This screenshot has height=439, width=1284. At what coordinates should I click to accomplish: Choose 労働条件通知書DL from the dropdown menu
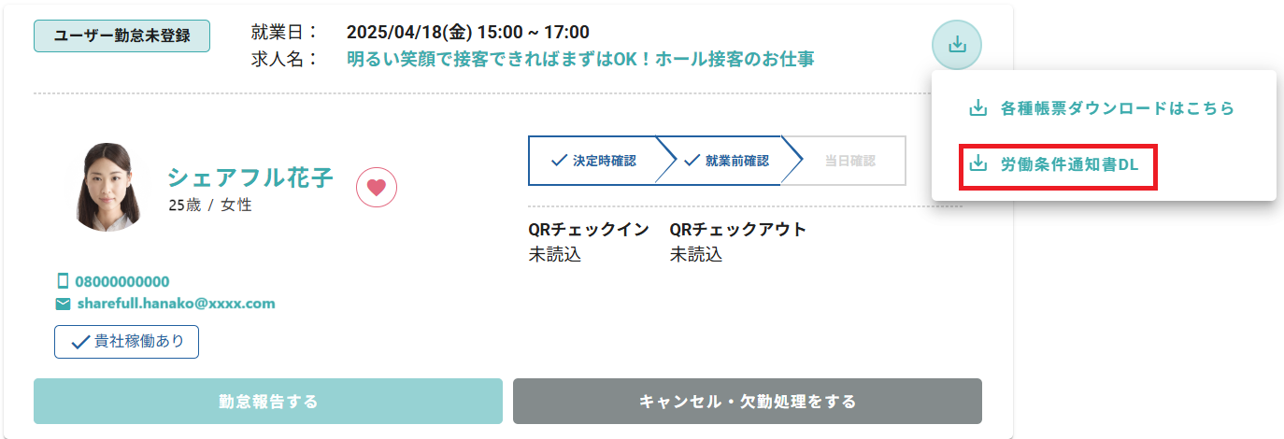(1069, 164)
